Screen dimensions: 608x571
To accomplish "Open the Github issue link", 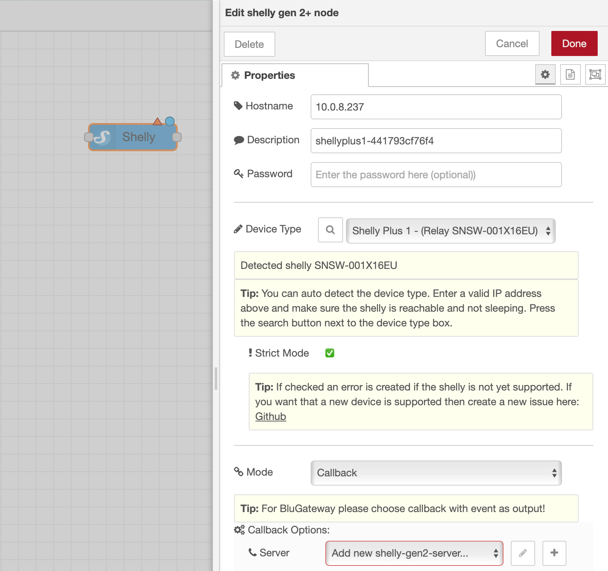I will (x=271, y=416).
